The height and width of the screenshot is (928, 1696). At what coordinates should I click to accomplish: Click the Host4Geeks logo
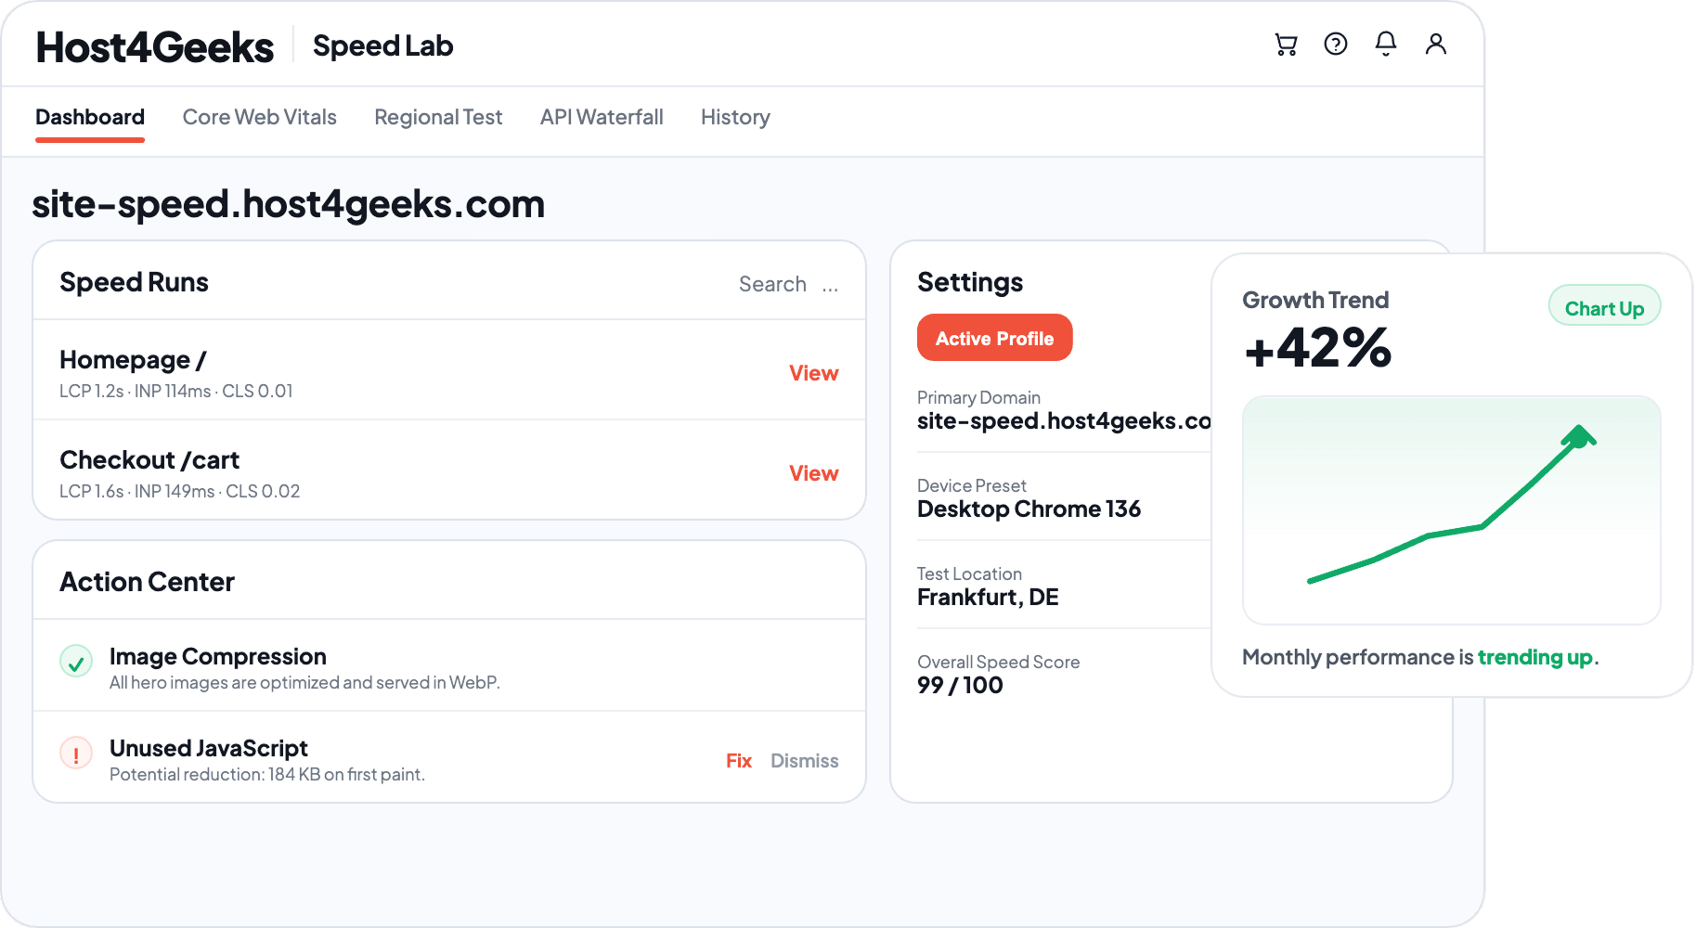(x=155, y=46)
